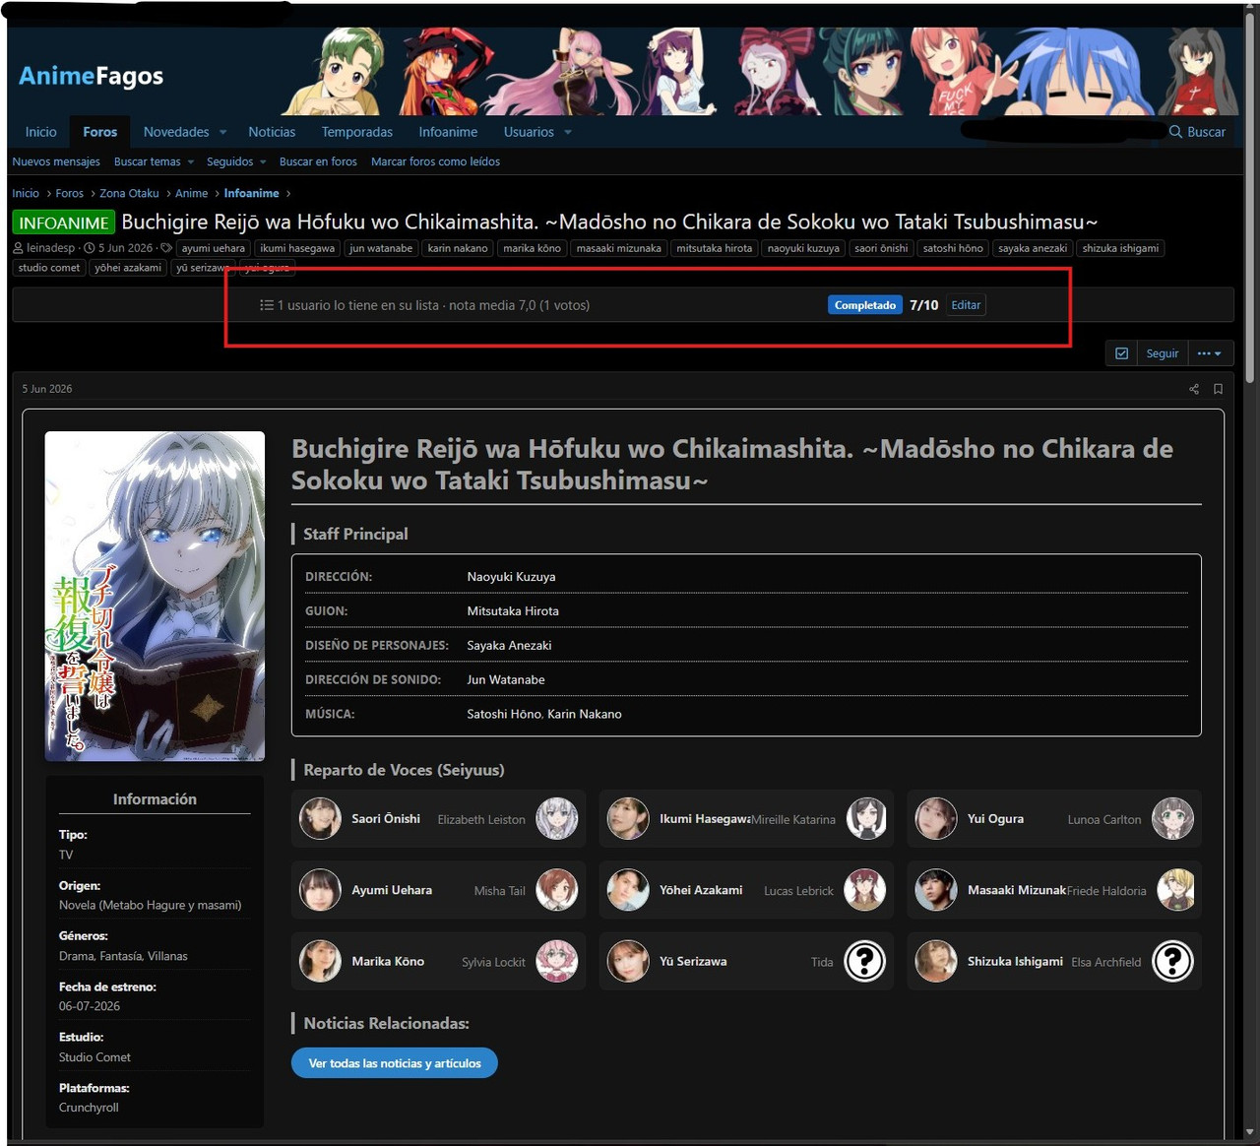Expand the Novedades dropdown arrow

(x=223, y=133)
